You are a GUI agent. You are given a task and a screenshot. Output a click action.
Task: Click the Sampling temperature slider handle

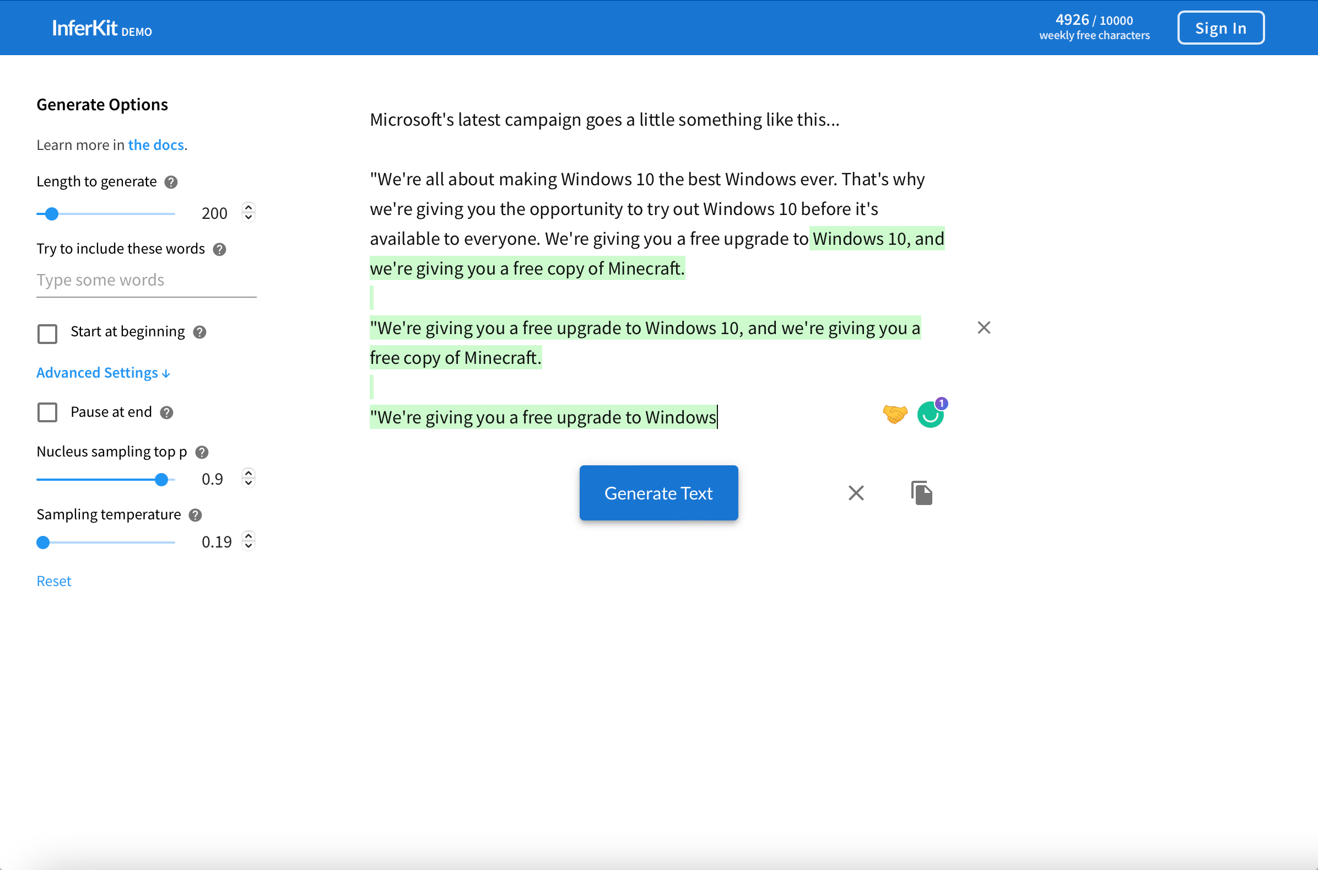pyautogui.click(x=43, y=542)
